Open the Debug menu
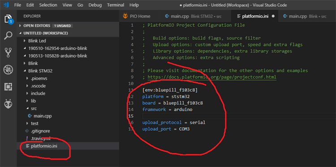This screenshot has width=336, height=167. click(95, 5)
